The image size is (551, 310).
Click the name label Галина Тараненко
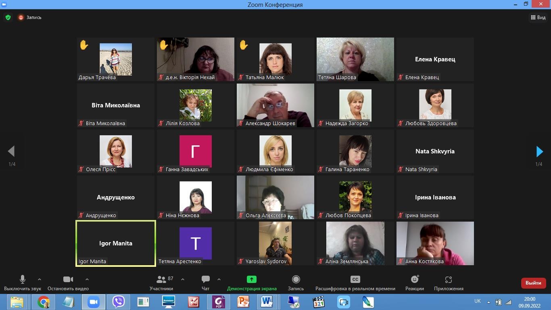click(x=347, y=169)
